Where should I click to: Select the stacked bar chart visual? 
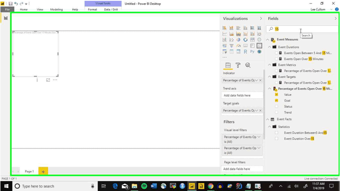(x=224, y=28)
